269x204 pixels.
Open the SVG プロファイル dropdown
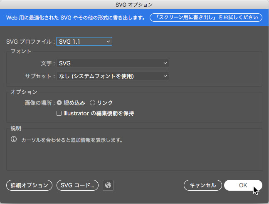[x=84, y=42]
